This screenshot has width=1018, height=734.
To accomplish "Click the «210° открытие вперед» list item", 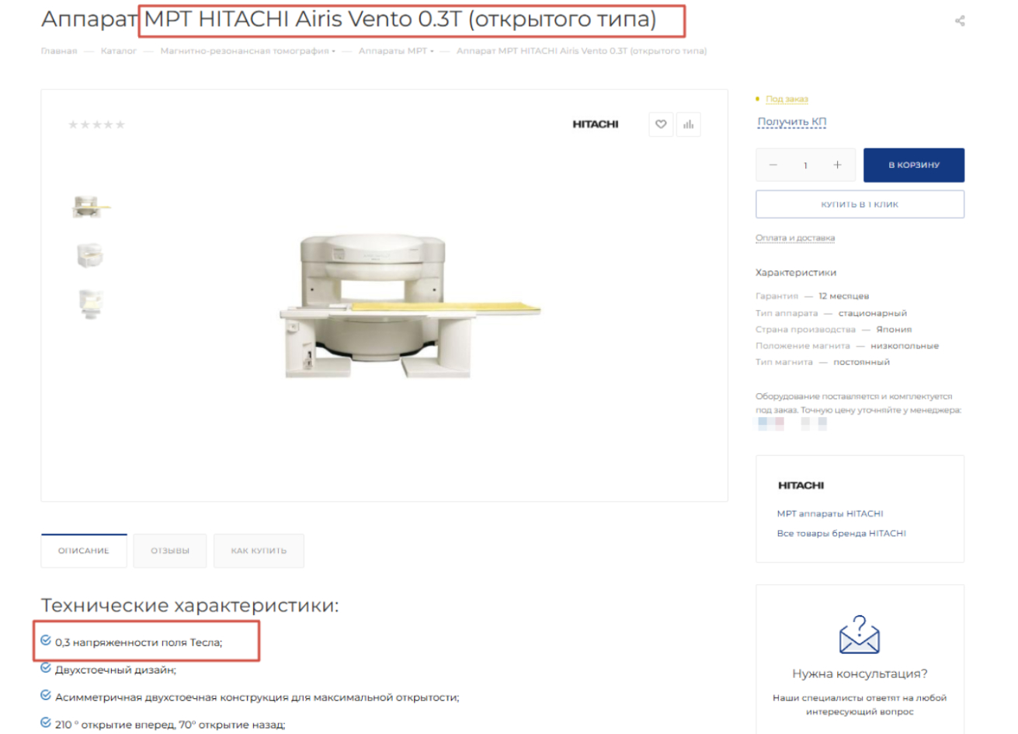I will (170, 725).
